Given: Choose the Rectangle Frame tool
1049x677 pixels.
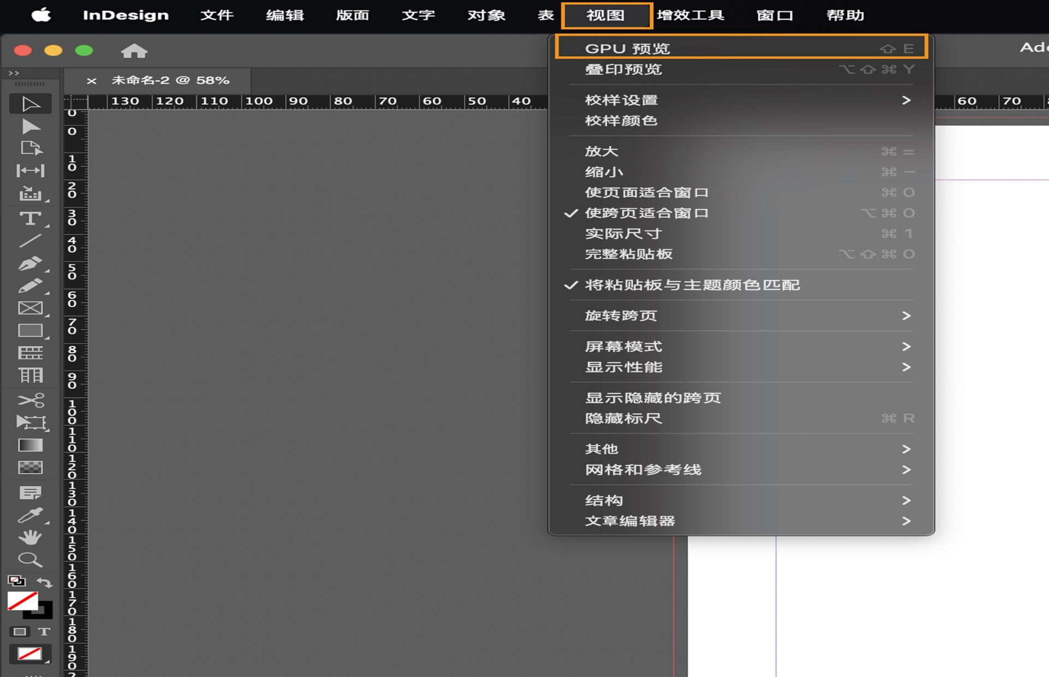Looking at the screenshot, I should click(x=31, y=307).
